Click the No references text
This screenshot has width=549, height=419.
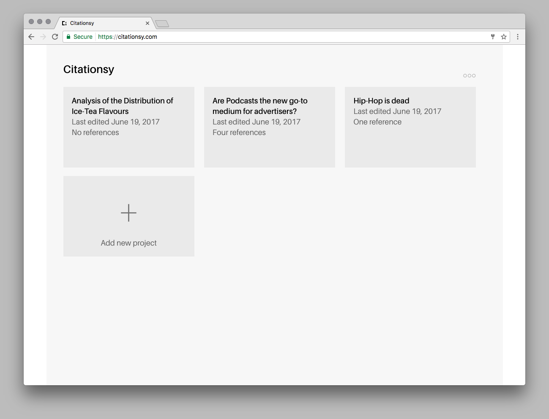click(x=96, y=132)
